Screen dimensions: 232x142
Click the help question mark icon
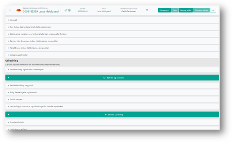click(147, 10)
